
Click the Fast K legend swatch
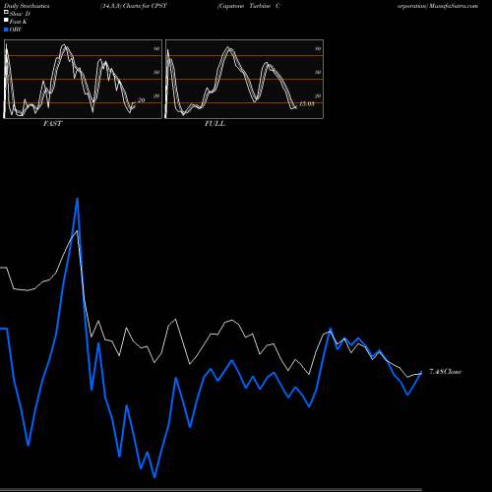point(6,21)
